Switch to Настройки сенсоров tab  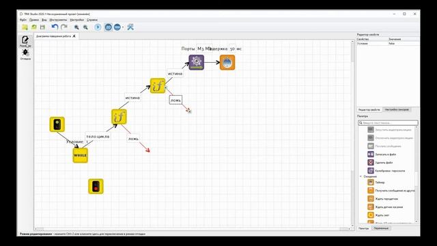click(x=397, y=109)
